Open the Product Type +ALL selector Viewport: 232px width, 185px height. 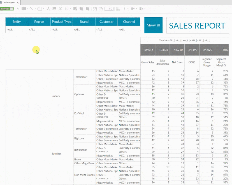(61, 30)
